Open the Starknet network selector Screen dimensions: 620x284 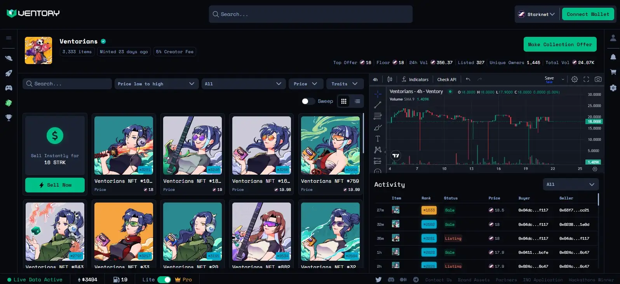click(x=537, y=14)
